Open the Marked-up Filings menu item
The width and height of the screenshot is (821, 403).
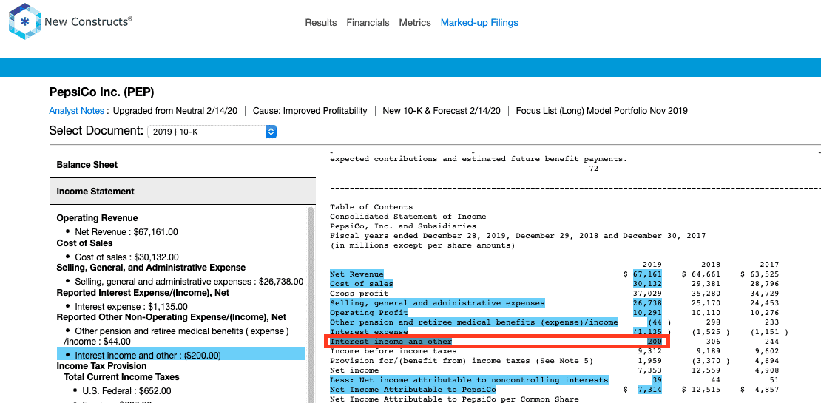coord(479,22)
